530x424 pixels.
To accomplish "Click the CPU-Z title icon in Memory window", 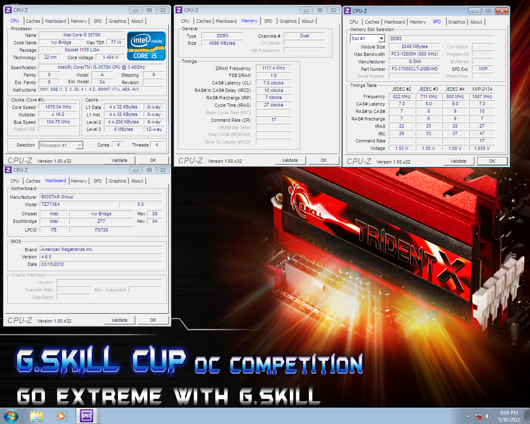I will pos(179,10).
